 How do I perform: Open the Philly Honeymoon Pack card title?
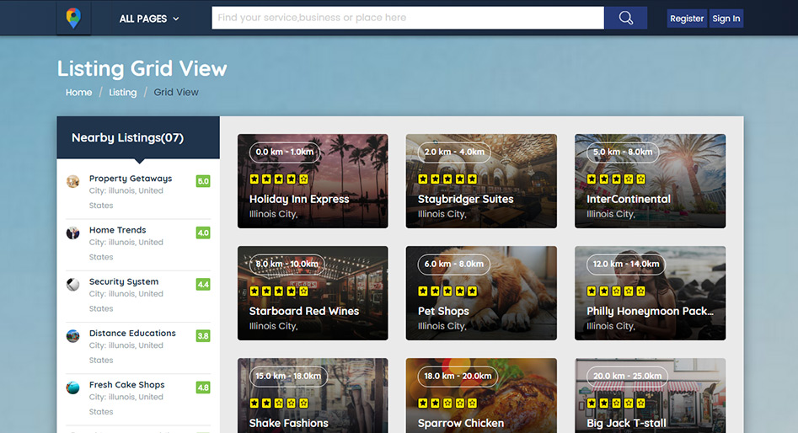coord(650,311)
